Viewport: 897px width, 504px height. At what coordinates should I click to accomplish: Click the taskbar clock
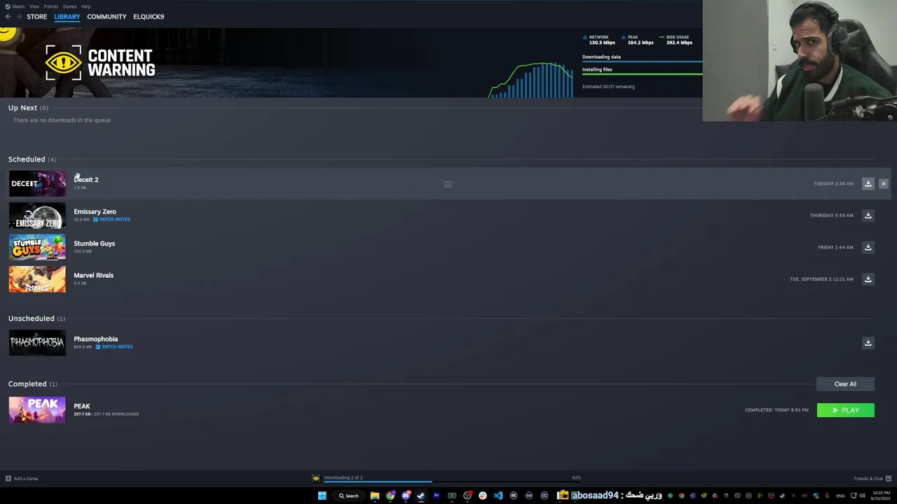click(x=879, y=496)
